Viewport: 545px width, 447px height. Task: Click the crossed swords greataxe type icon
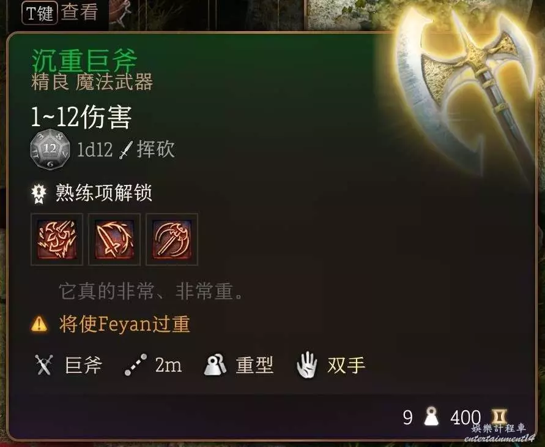click(x=44, y=365)
